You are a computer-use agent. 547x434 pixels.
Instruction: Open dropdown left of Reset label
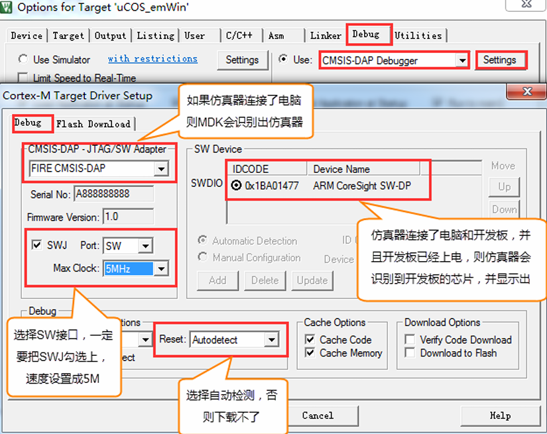pyautogui.click(x=145, y=339)
